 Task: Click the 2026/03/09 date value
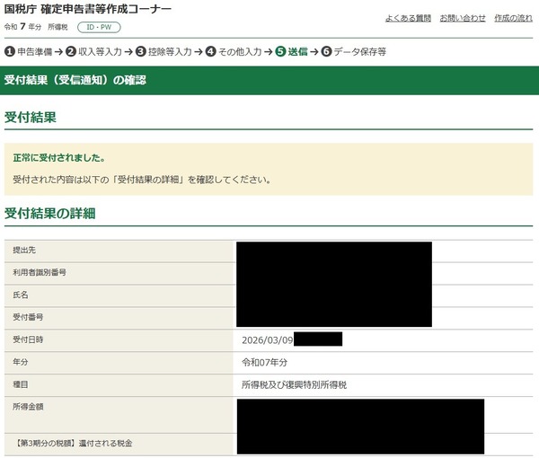(268, 340)
